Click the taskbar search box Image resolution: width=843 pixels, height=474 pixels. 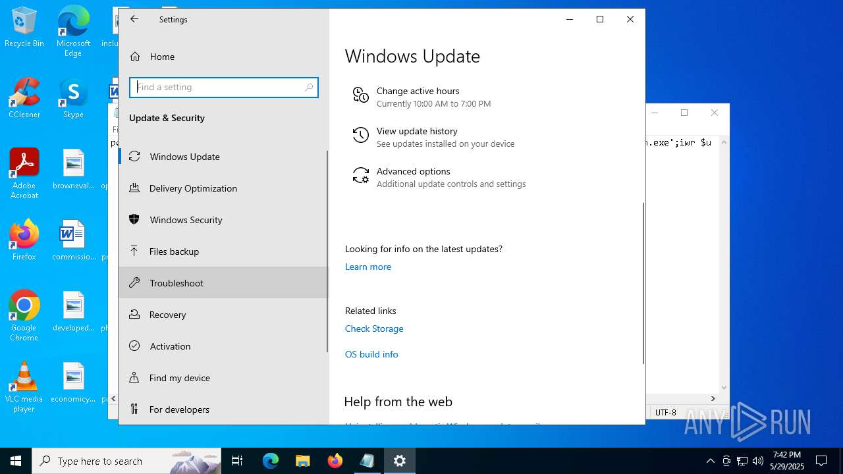click(126, 461)
